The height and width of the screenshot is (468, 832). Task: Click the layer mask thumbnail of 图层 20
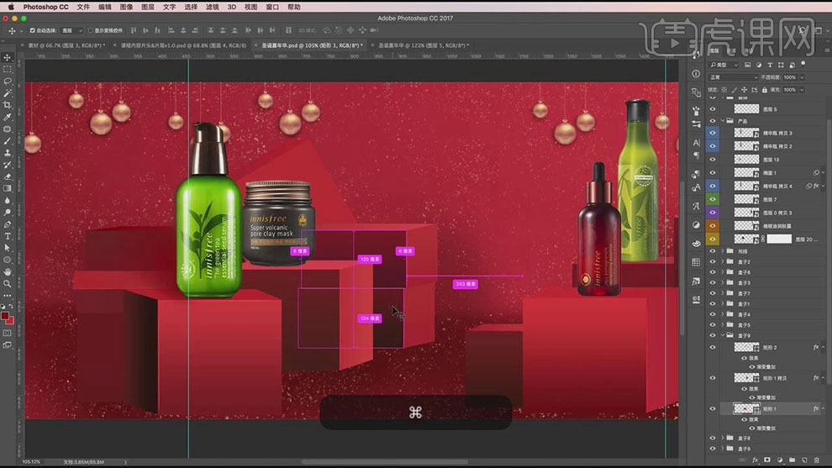coord(779,239)
